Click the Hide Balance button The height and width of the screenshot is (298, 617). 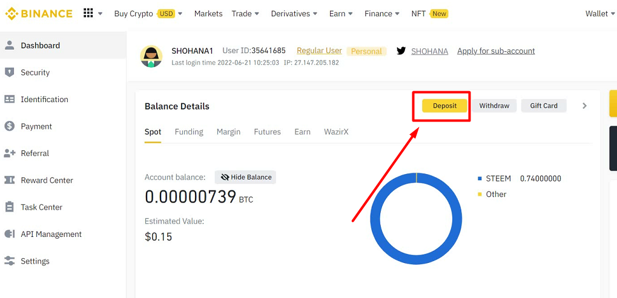click(x=246, y=177)
